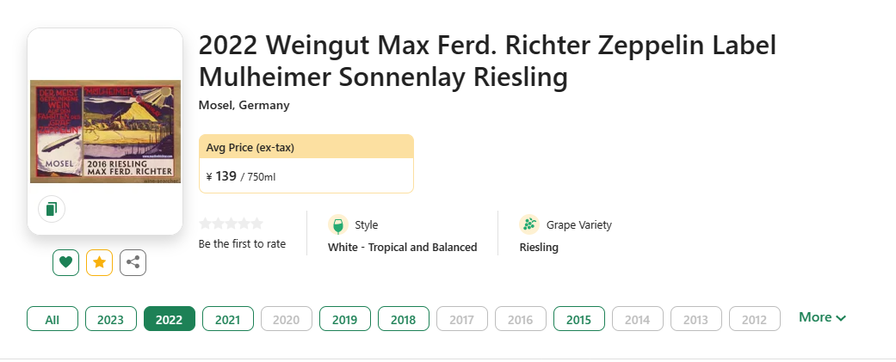
Task: Click the copy icon on wine label card
Action: pos(52,209)
